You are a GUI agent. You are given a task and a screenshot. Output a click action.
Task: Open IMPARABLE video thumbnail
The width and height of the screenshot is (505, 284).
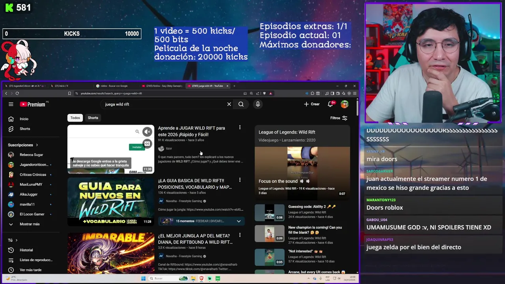(x=111, y=253)
